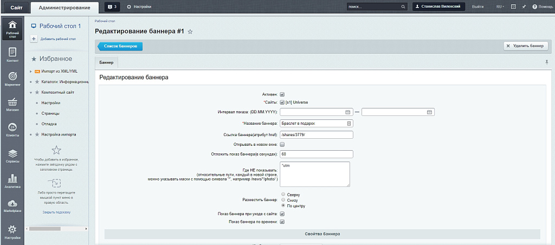The image size is (555, 245).
Task: Switch to the Сайт tab
Action: (16, 7)
